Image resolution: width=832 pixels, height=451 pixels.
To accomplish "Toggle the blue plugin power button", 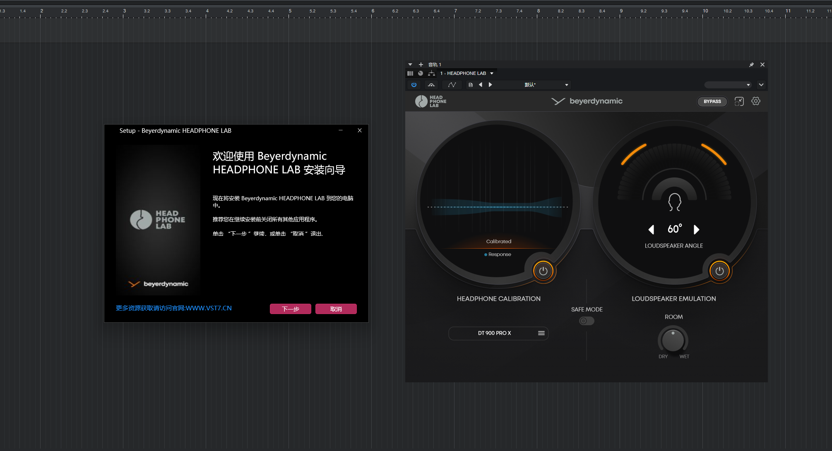I will [x=414, y=85].
